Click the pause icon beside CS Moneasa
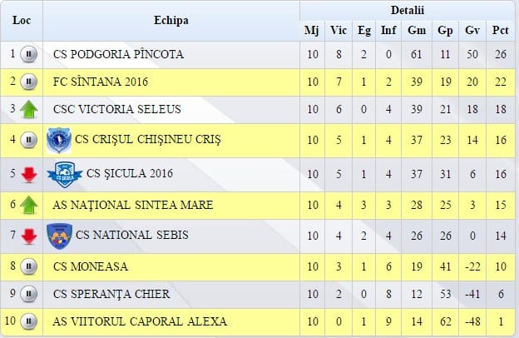 (x=29, y=266)
